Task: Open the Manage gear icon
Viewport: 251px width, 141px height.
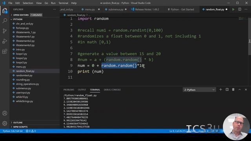Action: coord(5,123)
